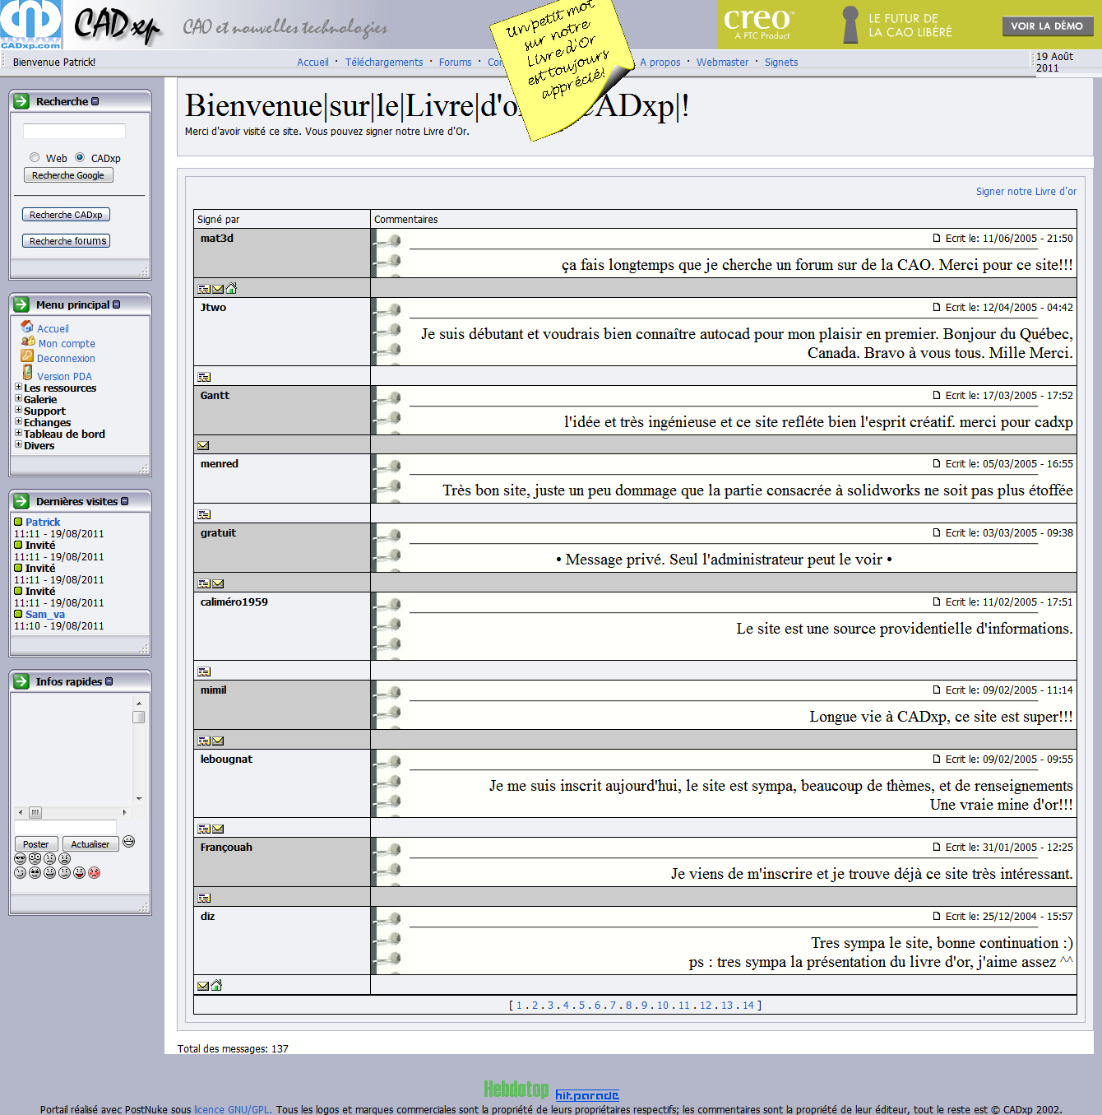The height and width of the screenshot is (1115, 1102).
Task: Open the homepage icon under mat3d's entry
Action: (x=231, y=289)
